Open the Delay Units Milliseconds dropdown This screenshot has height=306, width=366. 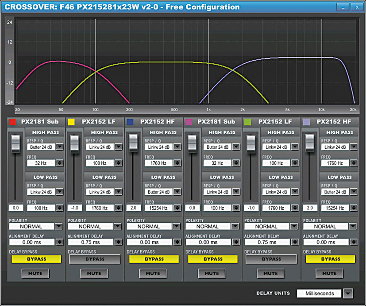pyautogui.click(x=348, y=294)
